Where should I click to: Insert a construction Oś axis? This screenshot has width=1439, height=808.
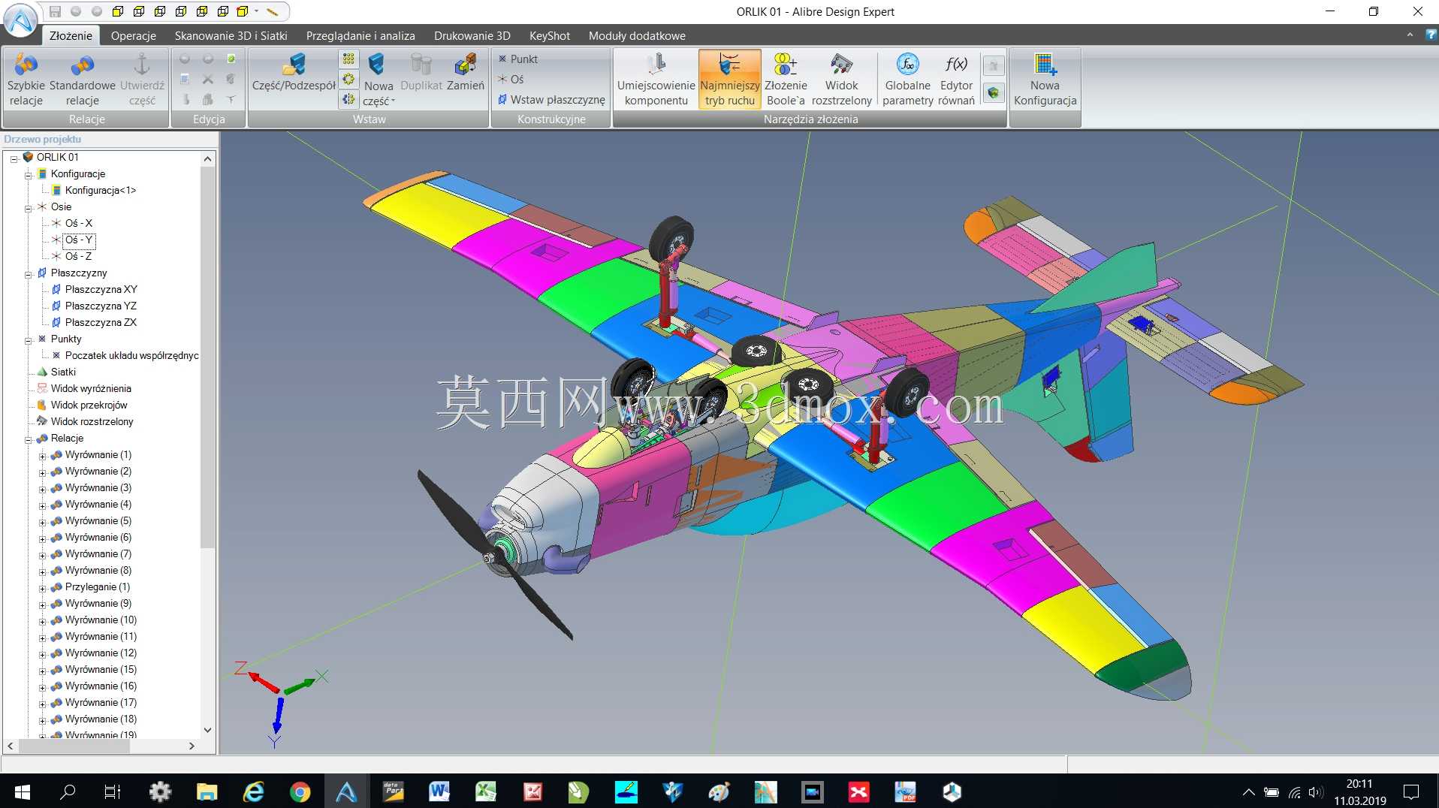click(511, 79)
